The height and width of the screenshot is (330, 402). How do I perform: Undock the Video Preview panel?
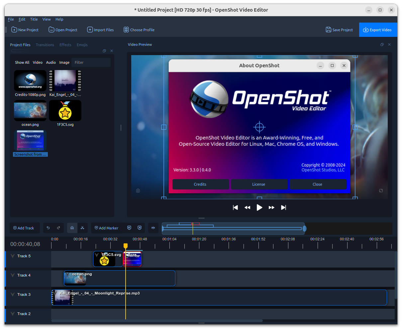click(x=382, y=44)
